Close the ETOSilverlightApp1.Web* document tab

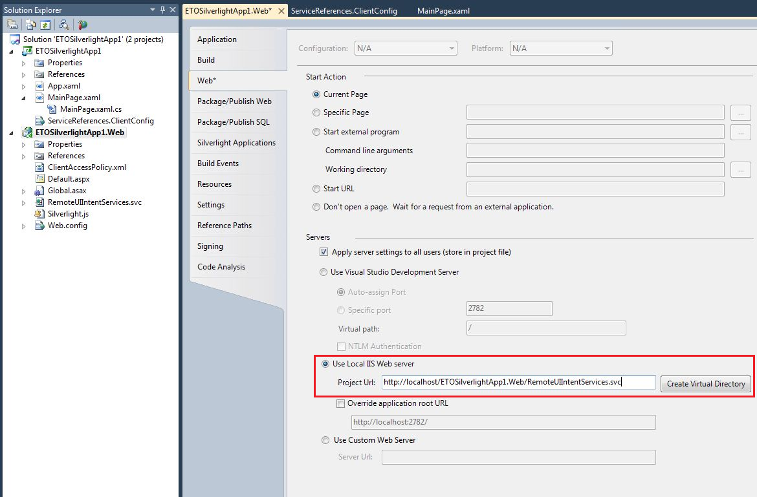coord(281,10)
